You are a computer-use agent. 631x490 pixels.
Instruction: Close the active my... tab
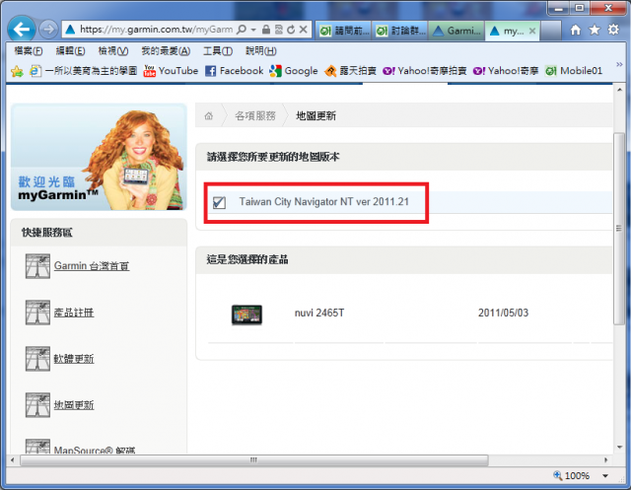[x=532, y=31]
